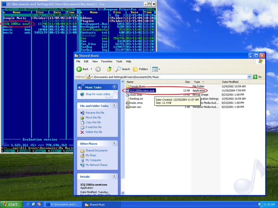The image size is (278, 208).
Task: Click the Shop for music online globe icon
Action: [82, 94]
